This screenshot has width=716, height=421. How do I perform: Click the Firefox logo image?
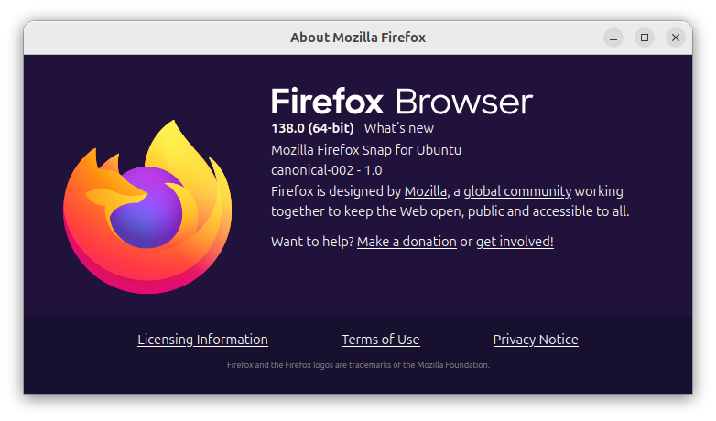[147, 207]
